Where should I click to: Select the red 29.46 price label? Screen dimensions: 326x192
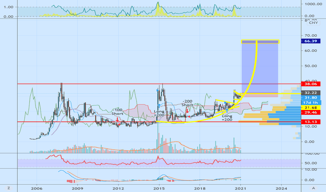311,112
